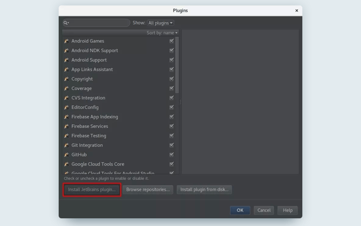Disable the EditorConfig plugin checkbox
This screenshot has width=361, height=226.
click(171, 107)
